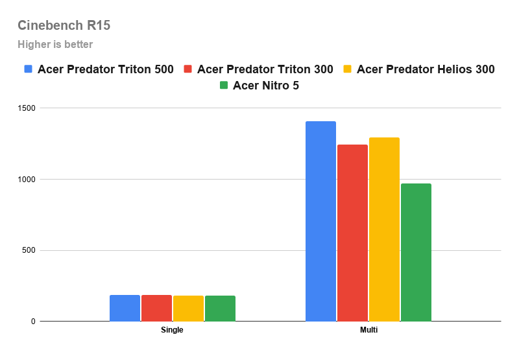Image resolution: width=519 pixels, height=352 pixels.
Task: Click the Multi axis category label
Action: 368,330
